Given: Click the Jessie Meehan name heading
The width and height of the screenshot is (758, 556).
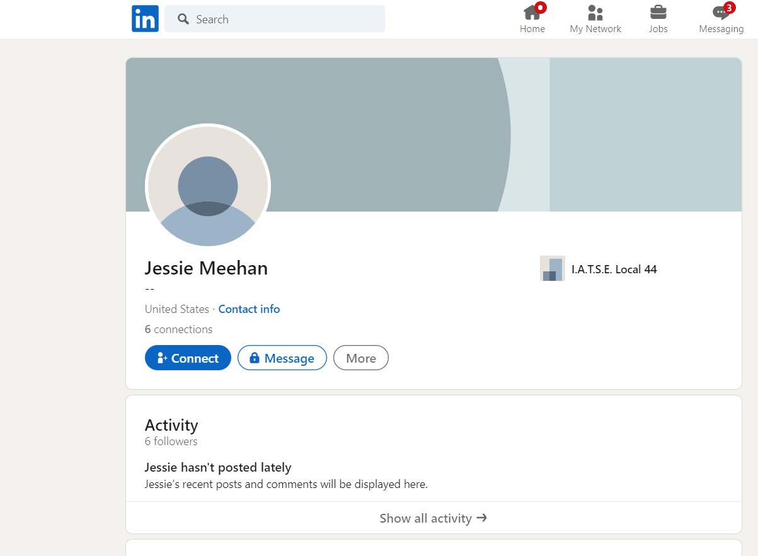Looking at the screenshot, I should coord(206,268).
